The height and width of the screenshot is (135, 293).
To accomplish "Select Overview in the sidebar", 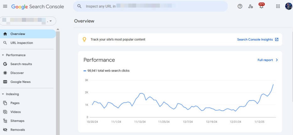I will [x=28, y=34].
